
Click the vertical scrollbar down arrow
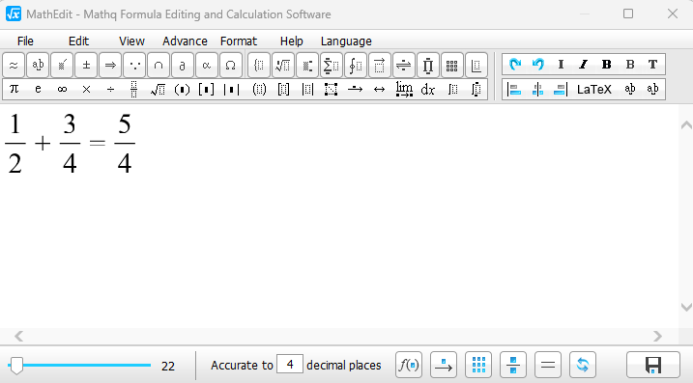(686, 307)
